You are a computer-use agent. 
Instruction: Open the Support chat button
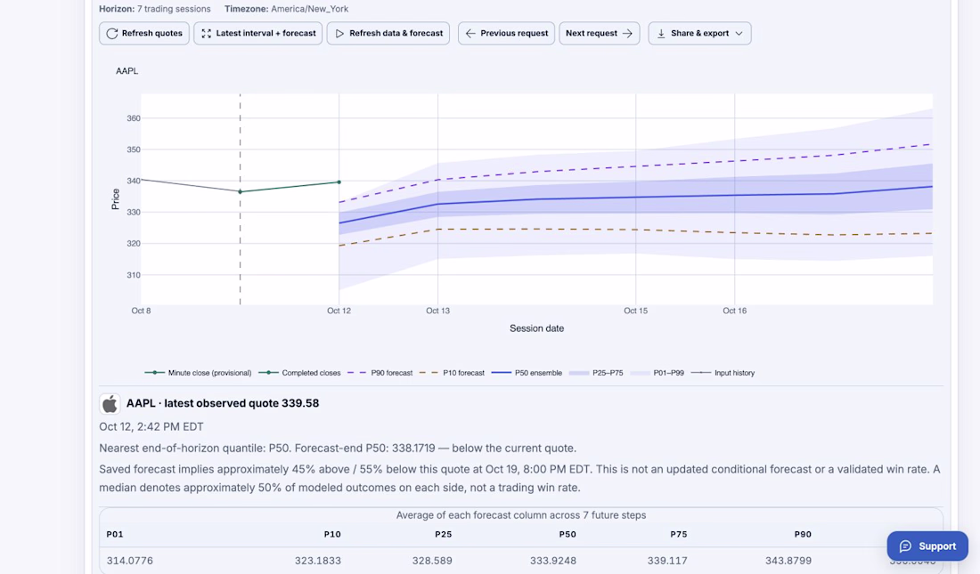coord(927,546)
